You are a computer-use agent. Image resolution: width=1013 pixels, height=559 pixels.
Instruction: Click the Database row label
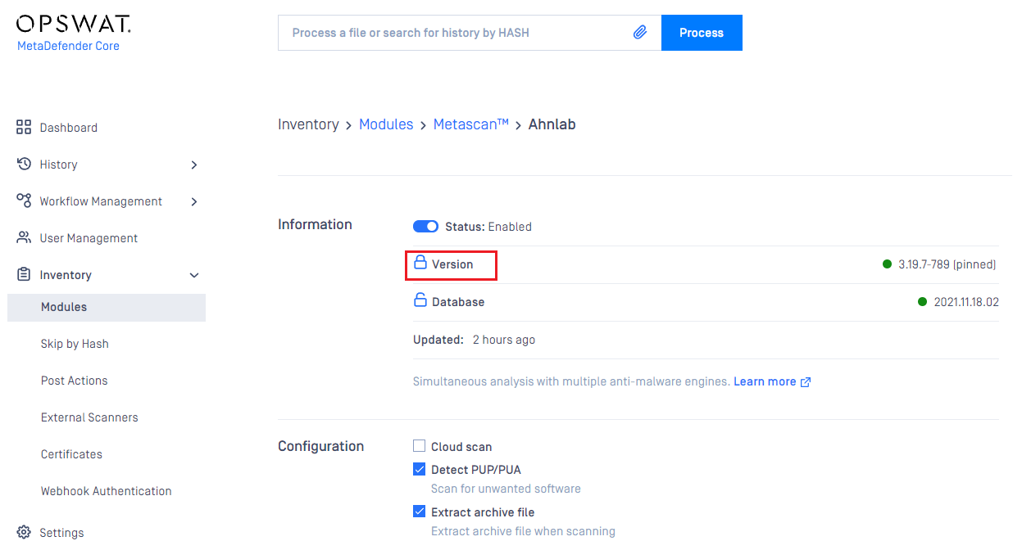point(458,302)
